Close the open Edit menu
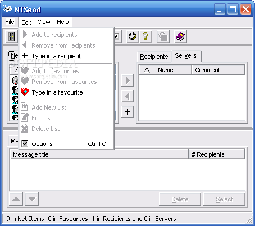The image size is (255, 226). click(26, 22)
